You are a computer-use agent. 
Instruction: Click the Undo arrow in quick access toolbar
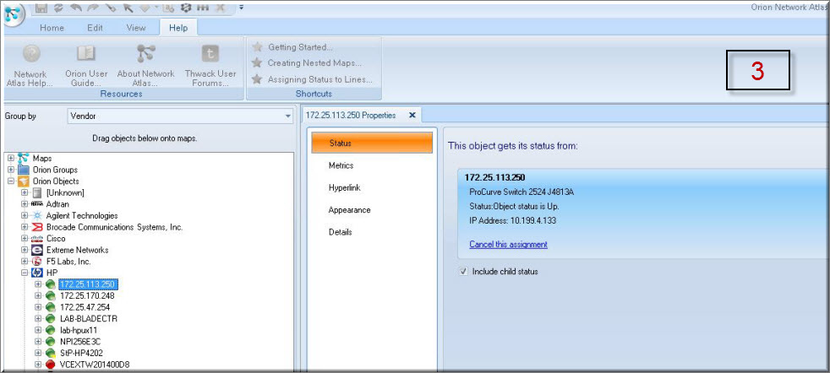click(77, 8)
